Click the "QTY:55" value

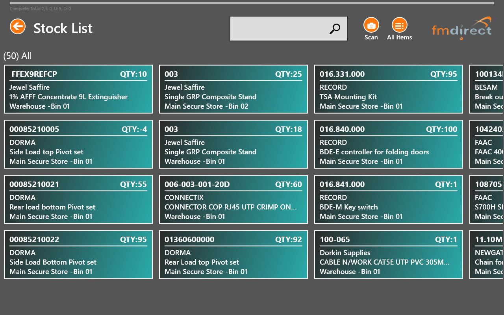133,184
